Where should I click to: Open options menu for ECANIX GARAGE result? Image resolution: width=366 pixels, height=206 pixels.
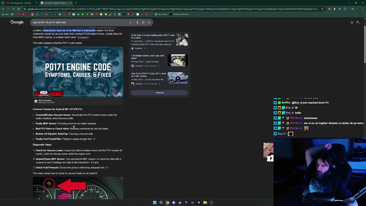click(x=159, y=66)
